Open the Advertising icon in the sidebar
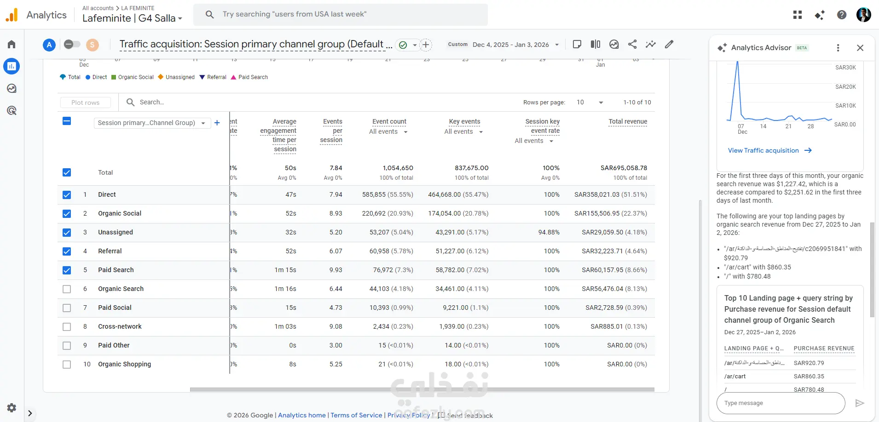This screenshot has width=879, height=422. point(12,110)
